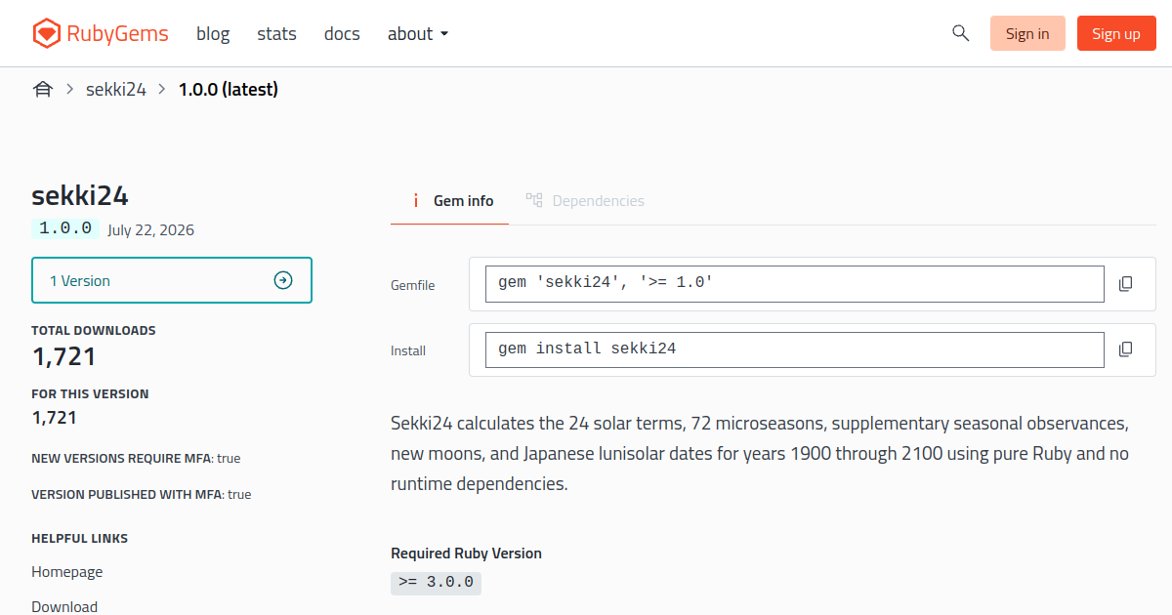Click the arrow icon in 1 Version
Screen dimensions: 1172x615
click(x=283, y=280)
